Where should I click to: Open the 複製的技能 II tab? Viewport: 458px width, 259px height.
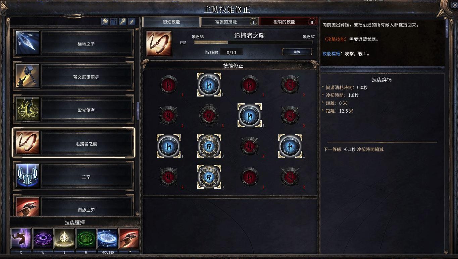(288, 22)
